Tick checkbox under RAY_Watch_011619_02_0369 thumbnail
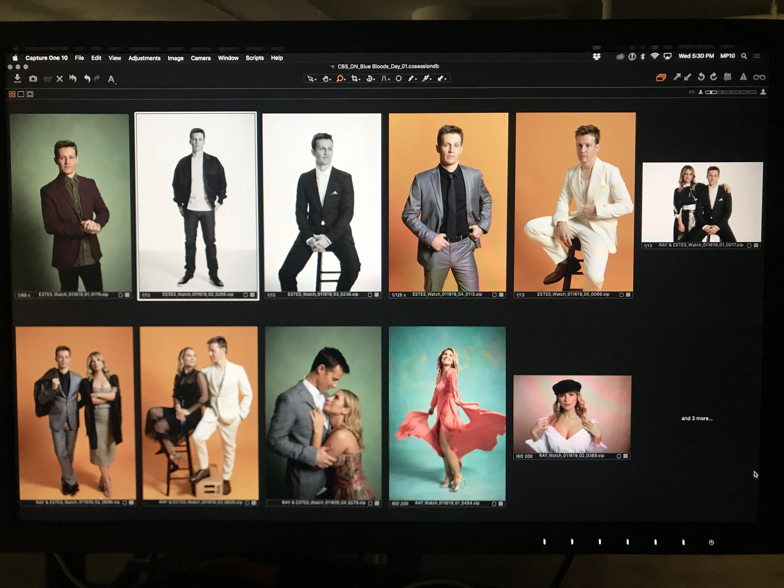 [x=618, y=456]
